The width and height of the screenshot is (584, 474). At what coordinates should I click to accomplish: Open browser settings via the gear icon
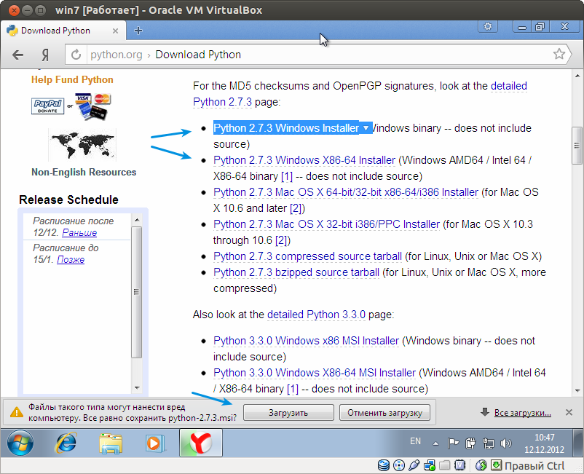[x=488, y=26]
